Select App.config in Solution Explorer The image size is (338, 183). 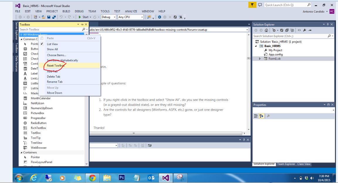[276, 55]
